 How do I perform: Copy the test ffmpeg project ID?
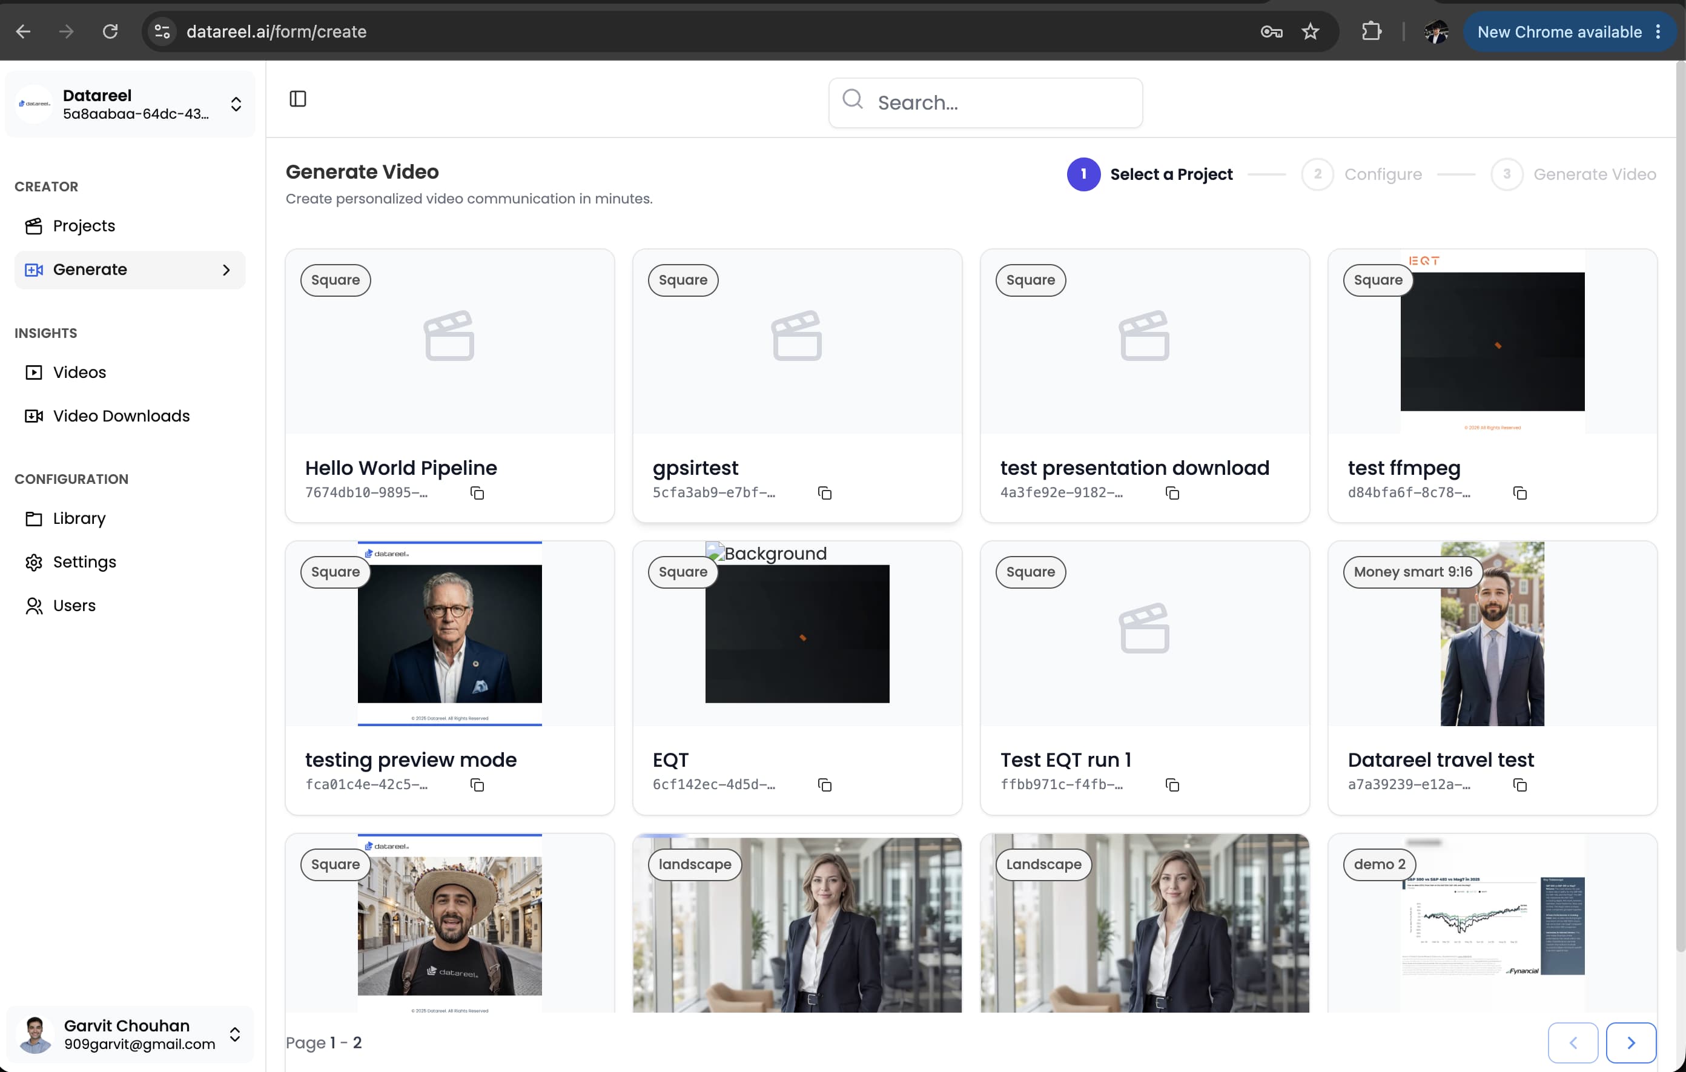[1520, 493]
